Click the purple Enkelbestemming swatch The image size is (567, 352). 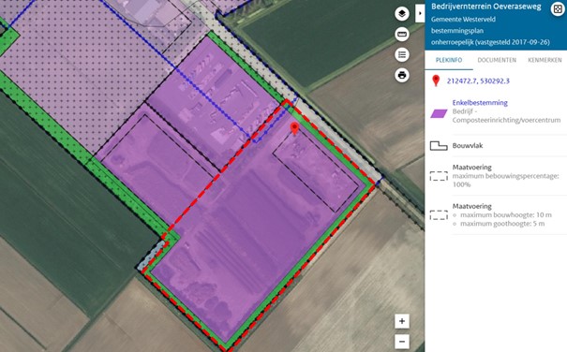click(x=439, y=114)
